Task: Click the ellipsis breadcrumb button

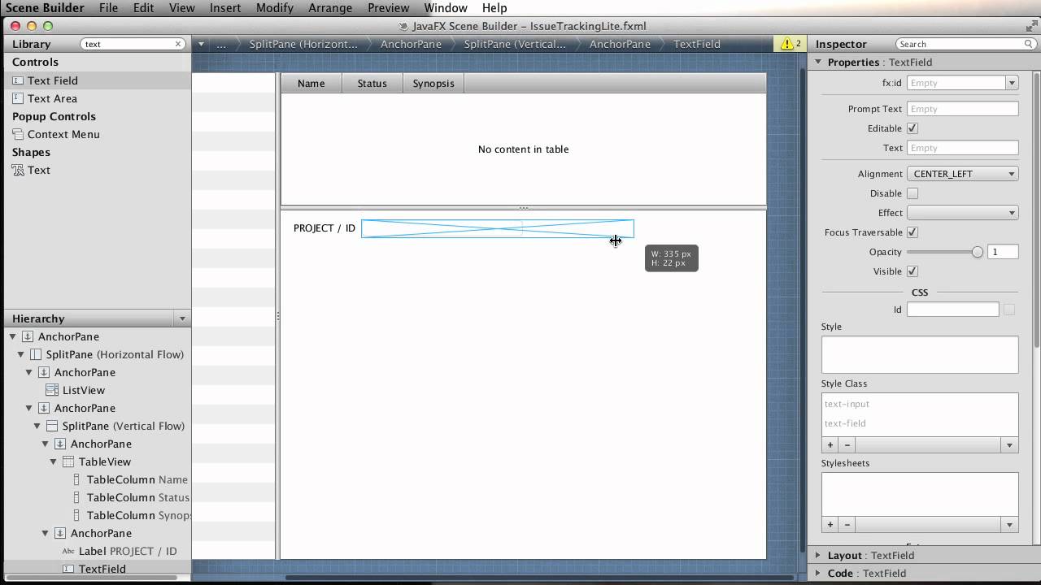Action: tap(221, 44)
